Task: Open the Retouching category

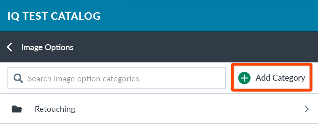Action: (x=159, y=109)
